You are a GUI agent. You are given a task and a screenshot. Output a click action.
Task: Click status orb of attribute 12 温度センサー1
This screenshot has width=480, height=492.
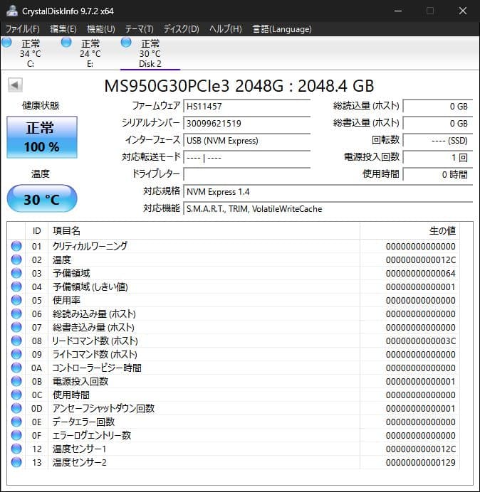tap(16, 449)
